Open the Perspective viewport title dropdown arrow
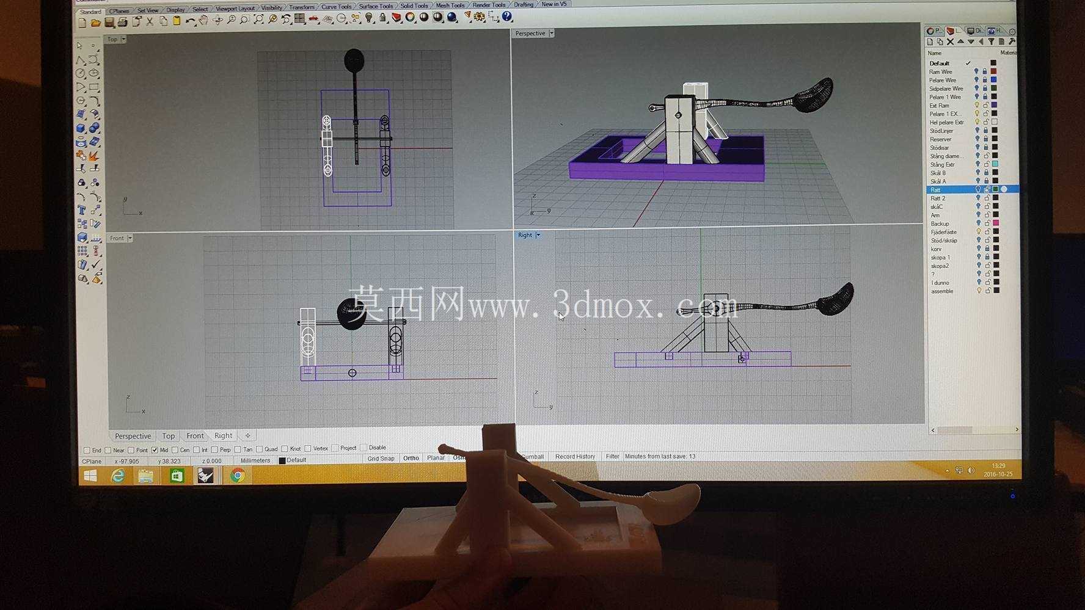This screenshot has height=610, width=1085. coord(551,34)
